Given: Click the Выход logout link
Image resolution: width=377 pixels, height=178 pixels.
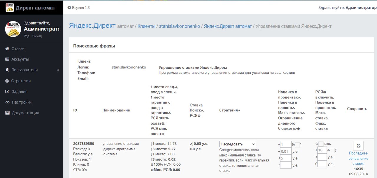Looking at the screenshot, I should pyautogui.click(x=37, y=36).
